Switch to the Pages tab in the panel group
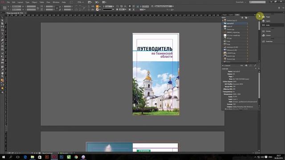Viewport: 285px width, 160px height. pyautogui.click(x=224, y=15)
